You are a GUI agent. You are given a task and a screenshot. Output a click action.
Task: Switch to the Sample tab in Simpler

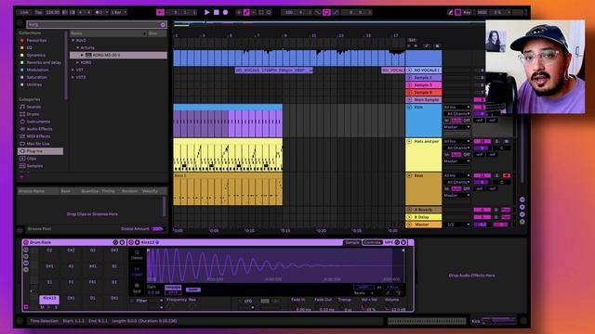(x=351, y=242)
